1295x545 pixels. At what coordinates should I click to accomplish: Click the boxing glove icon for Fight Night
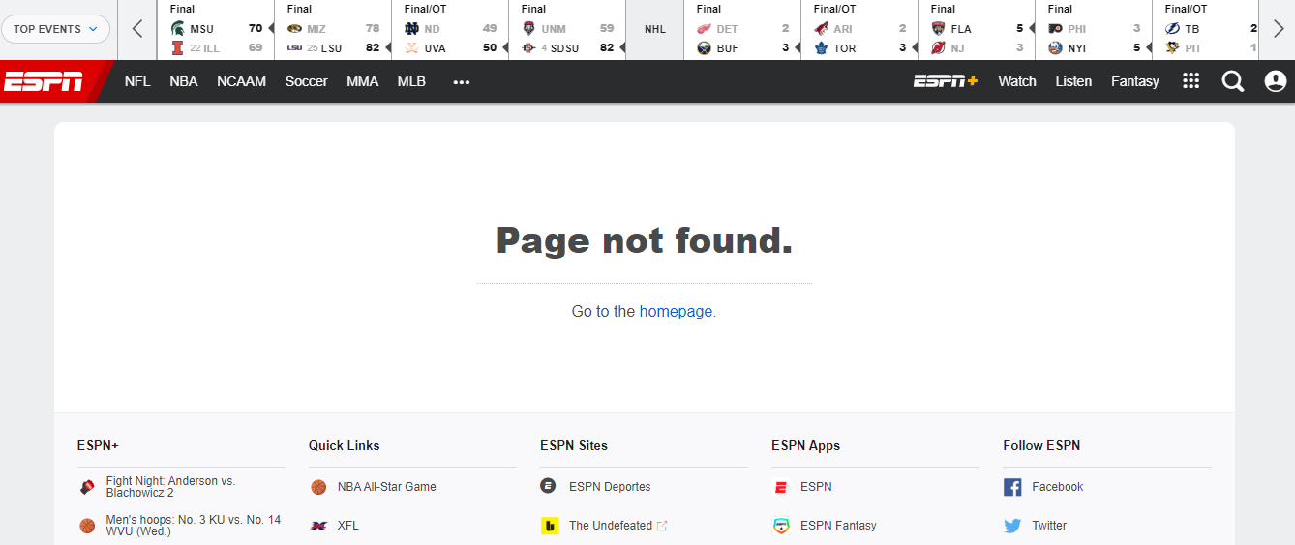click(87, 487)
